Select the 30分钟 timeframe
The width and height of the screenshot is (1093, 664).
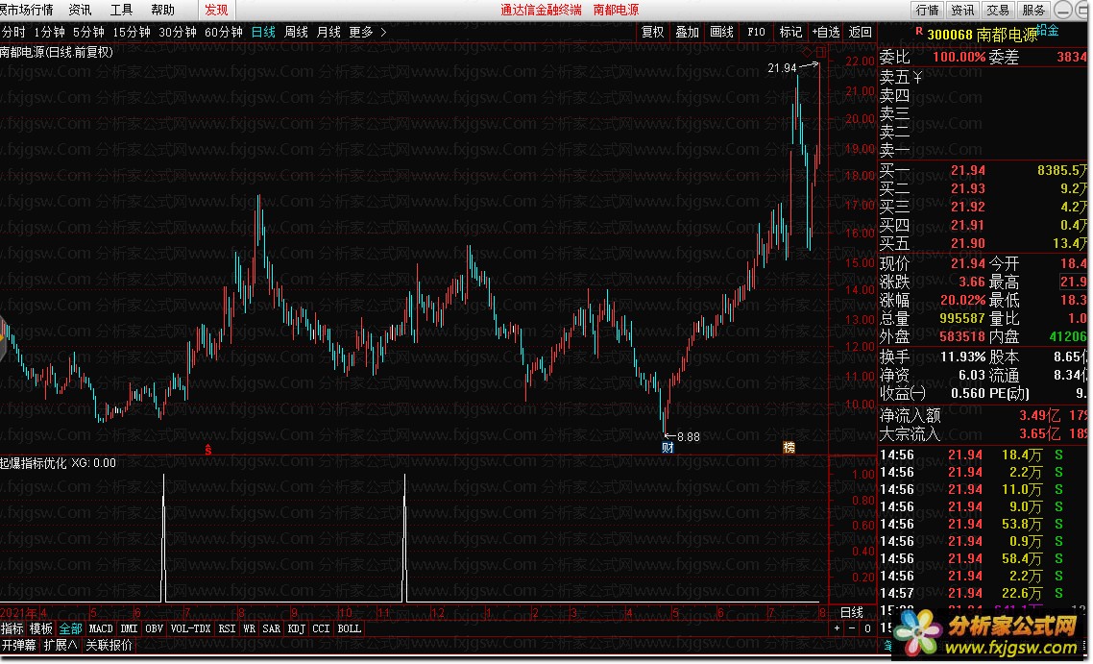tap(178, 32)
